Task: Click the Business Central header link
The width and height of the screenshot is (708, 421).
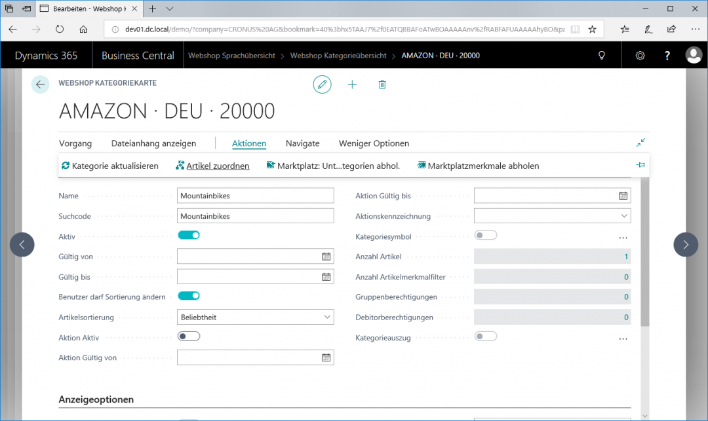Action: click(x=138, y=56)
